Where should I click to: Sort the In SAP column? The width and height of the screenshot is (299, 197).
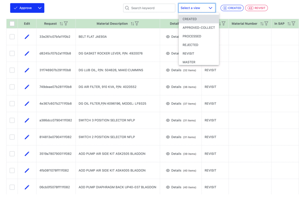point(289,24)
